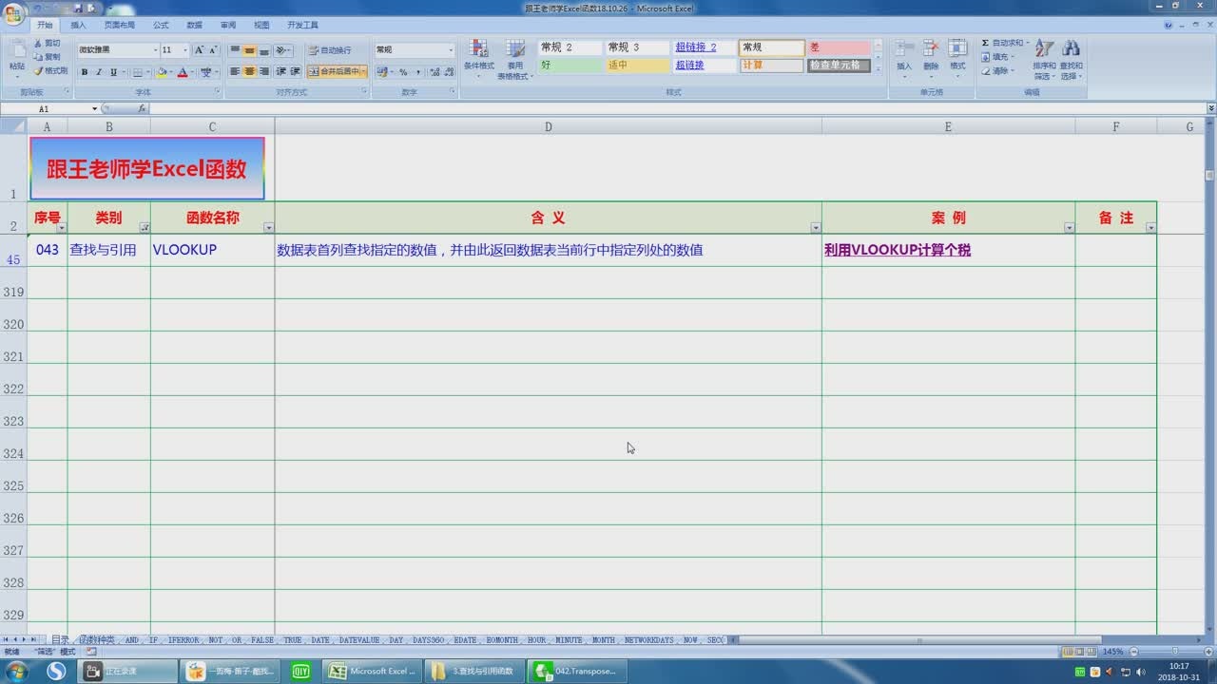Activate the Format Painter
This screenshot has height=684, width=1217.
click(x=51, y=70)
